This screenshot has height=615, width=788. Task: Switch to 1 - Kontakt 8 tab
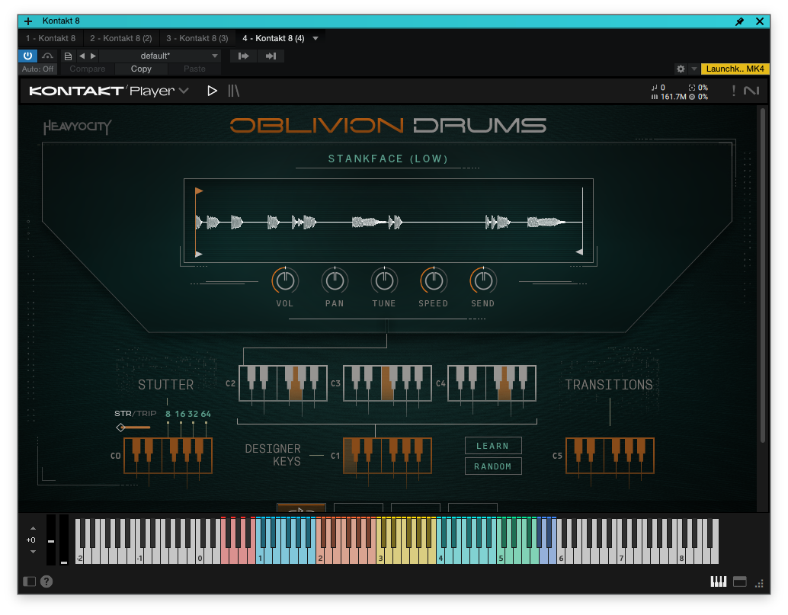pyautogui.click(x=51, y=38)
